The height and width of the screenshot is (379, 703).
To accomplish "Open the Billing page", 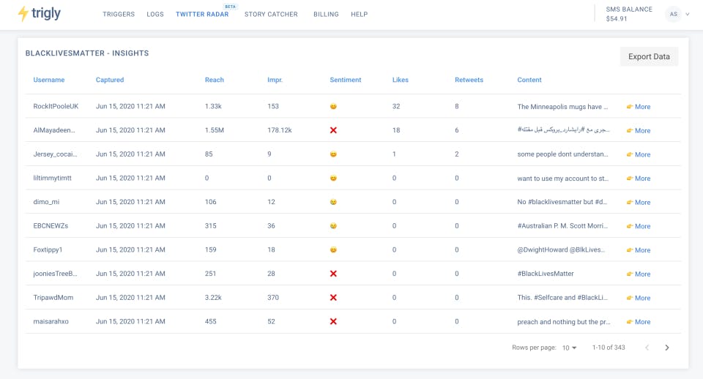I will tap(324, 15).
